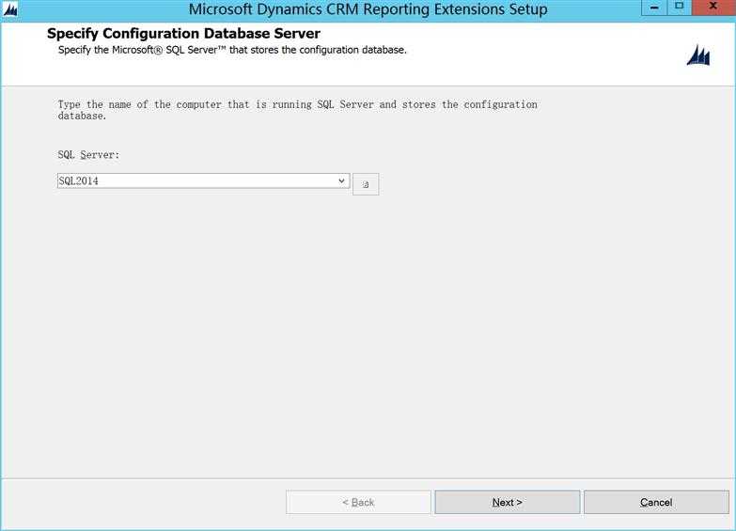736x531 pixels.
Task: Click the Next > button
Action: point(508,503)
